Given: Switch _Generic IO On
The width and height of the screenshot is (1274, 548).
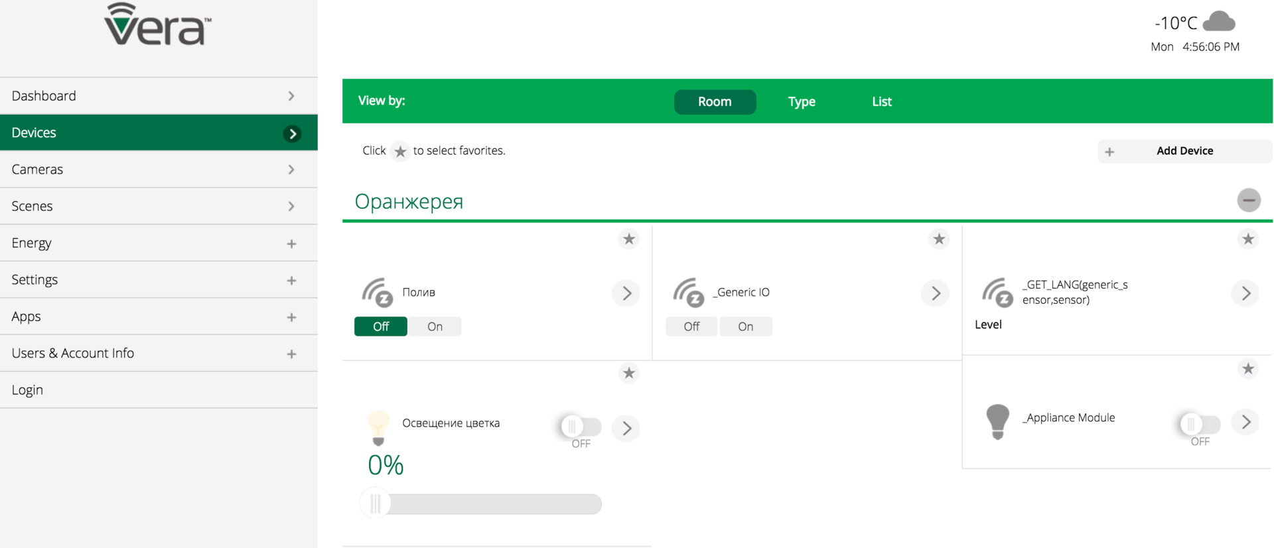Looking at the screenshot, I should coord(746,326).
